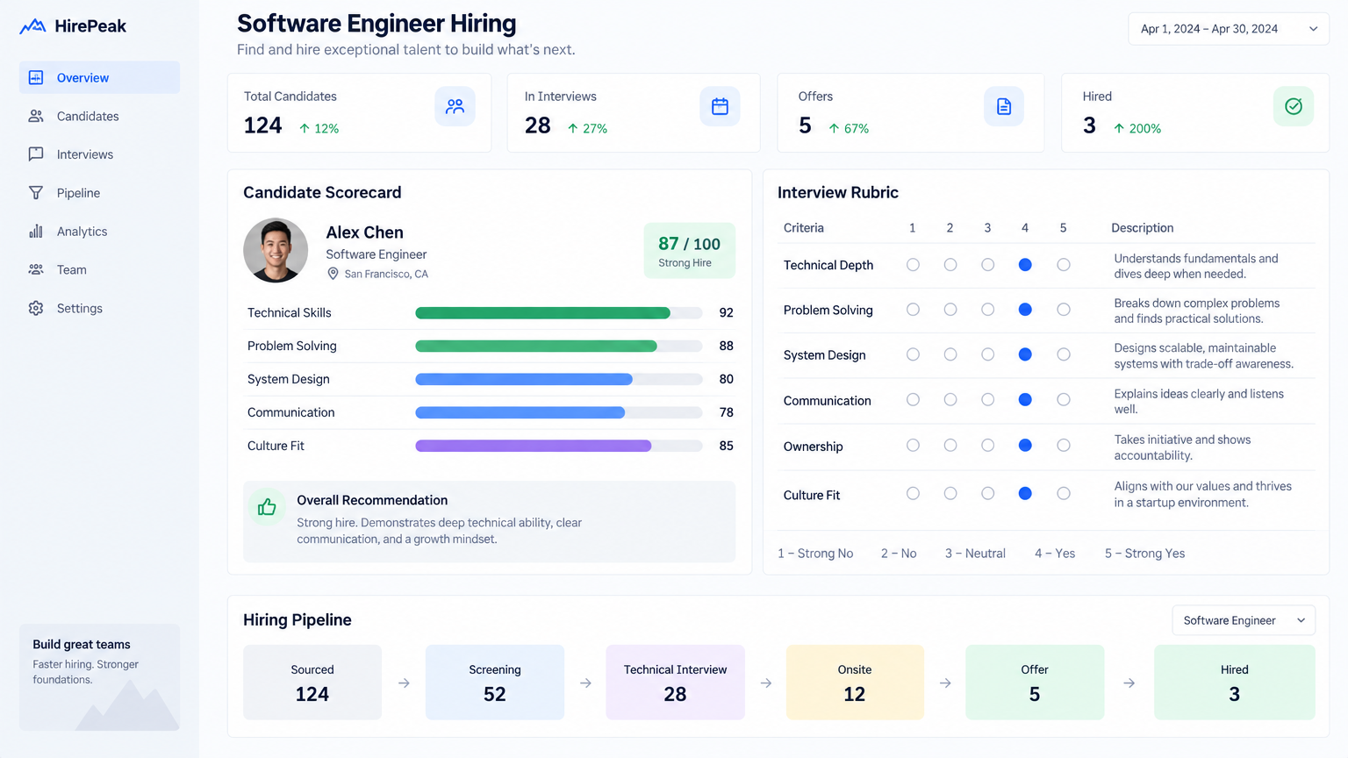Click the Culture Fit purple score bar

point(534,446)
